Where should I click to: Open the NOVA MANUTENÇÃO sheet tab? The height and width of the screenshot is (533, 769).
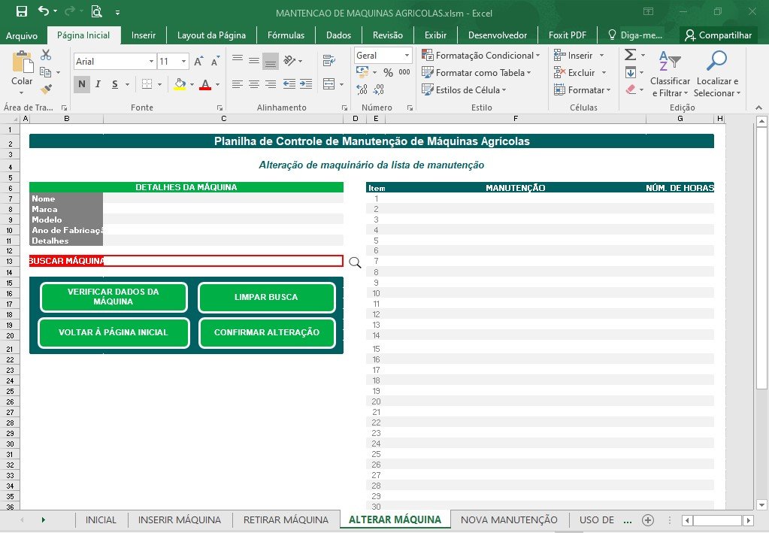coord(509,519)
